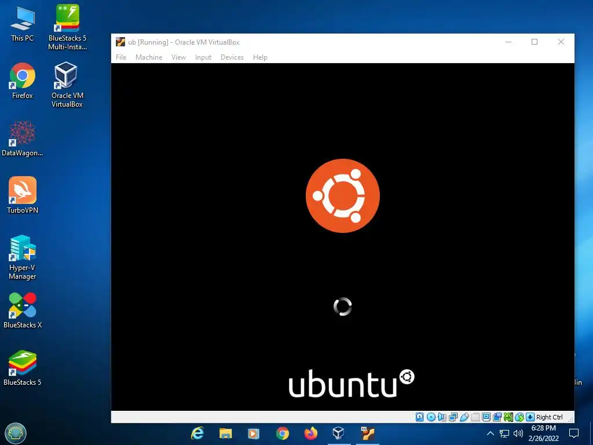Viewport: 593px width, 445px height.
Task: Click the display settings status icon
Action: (486, 417)
